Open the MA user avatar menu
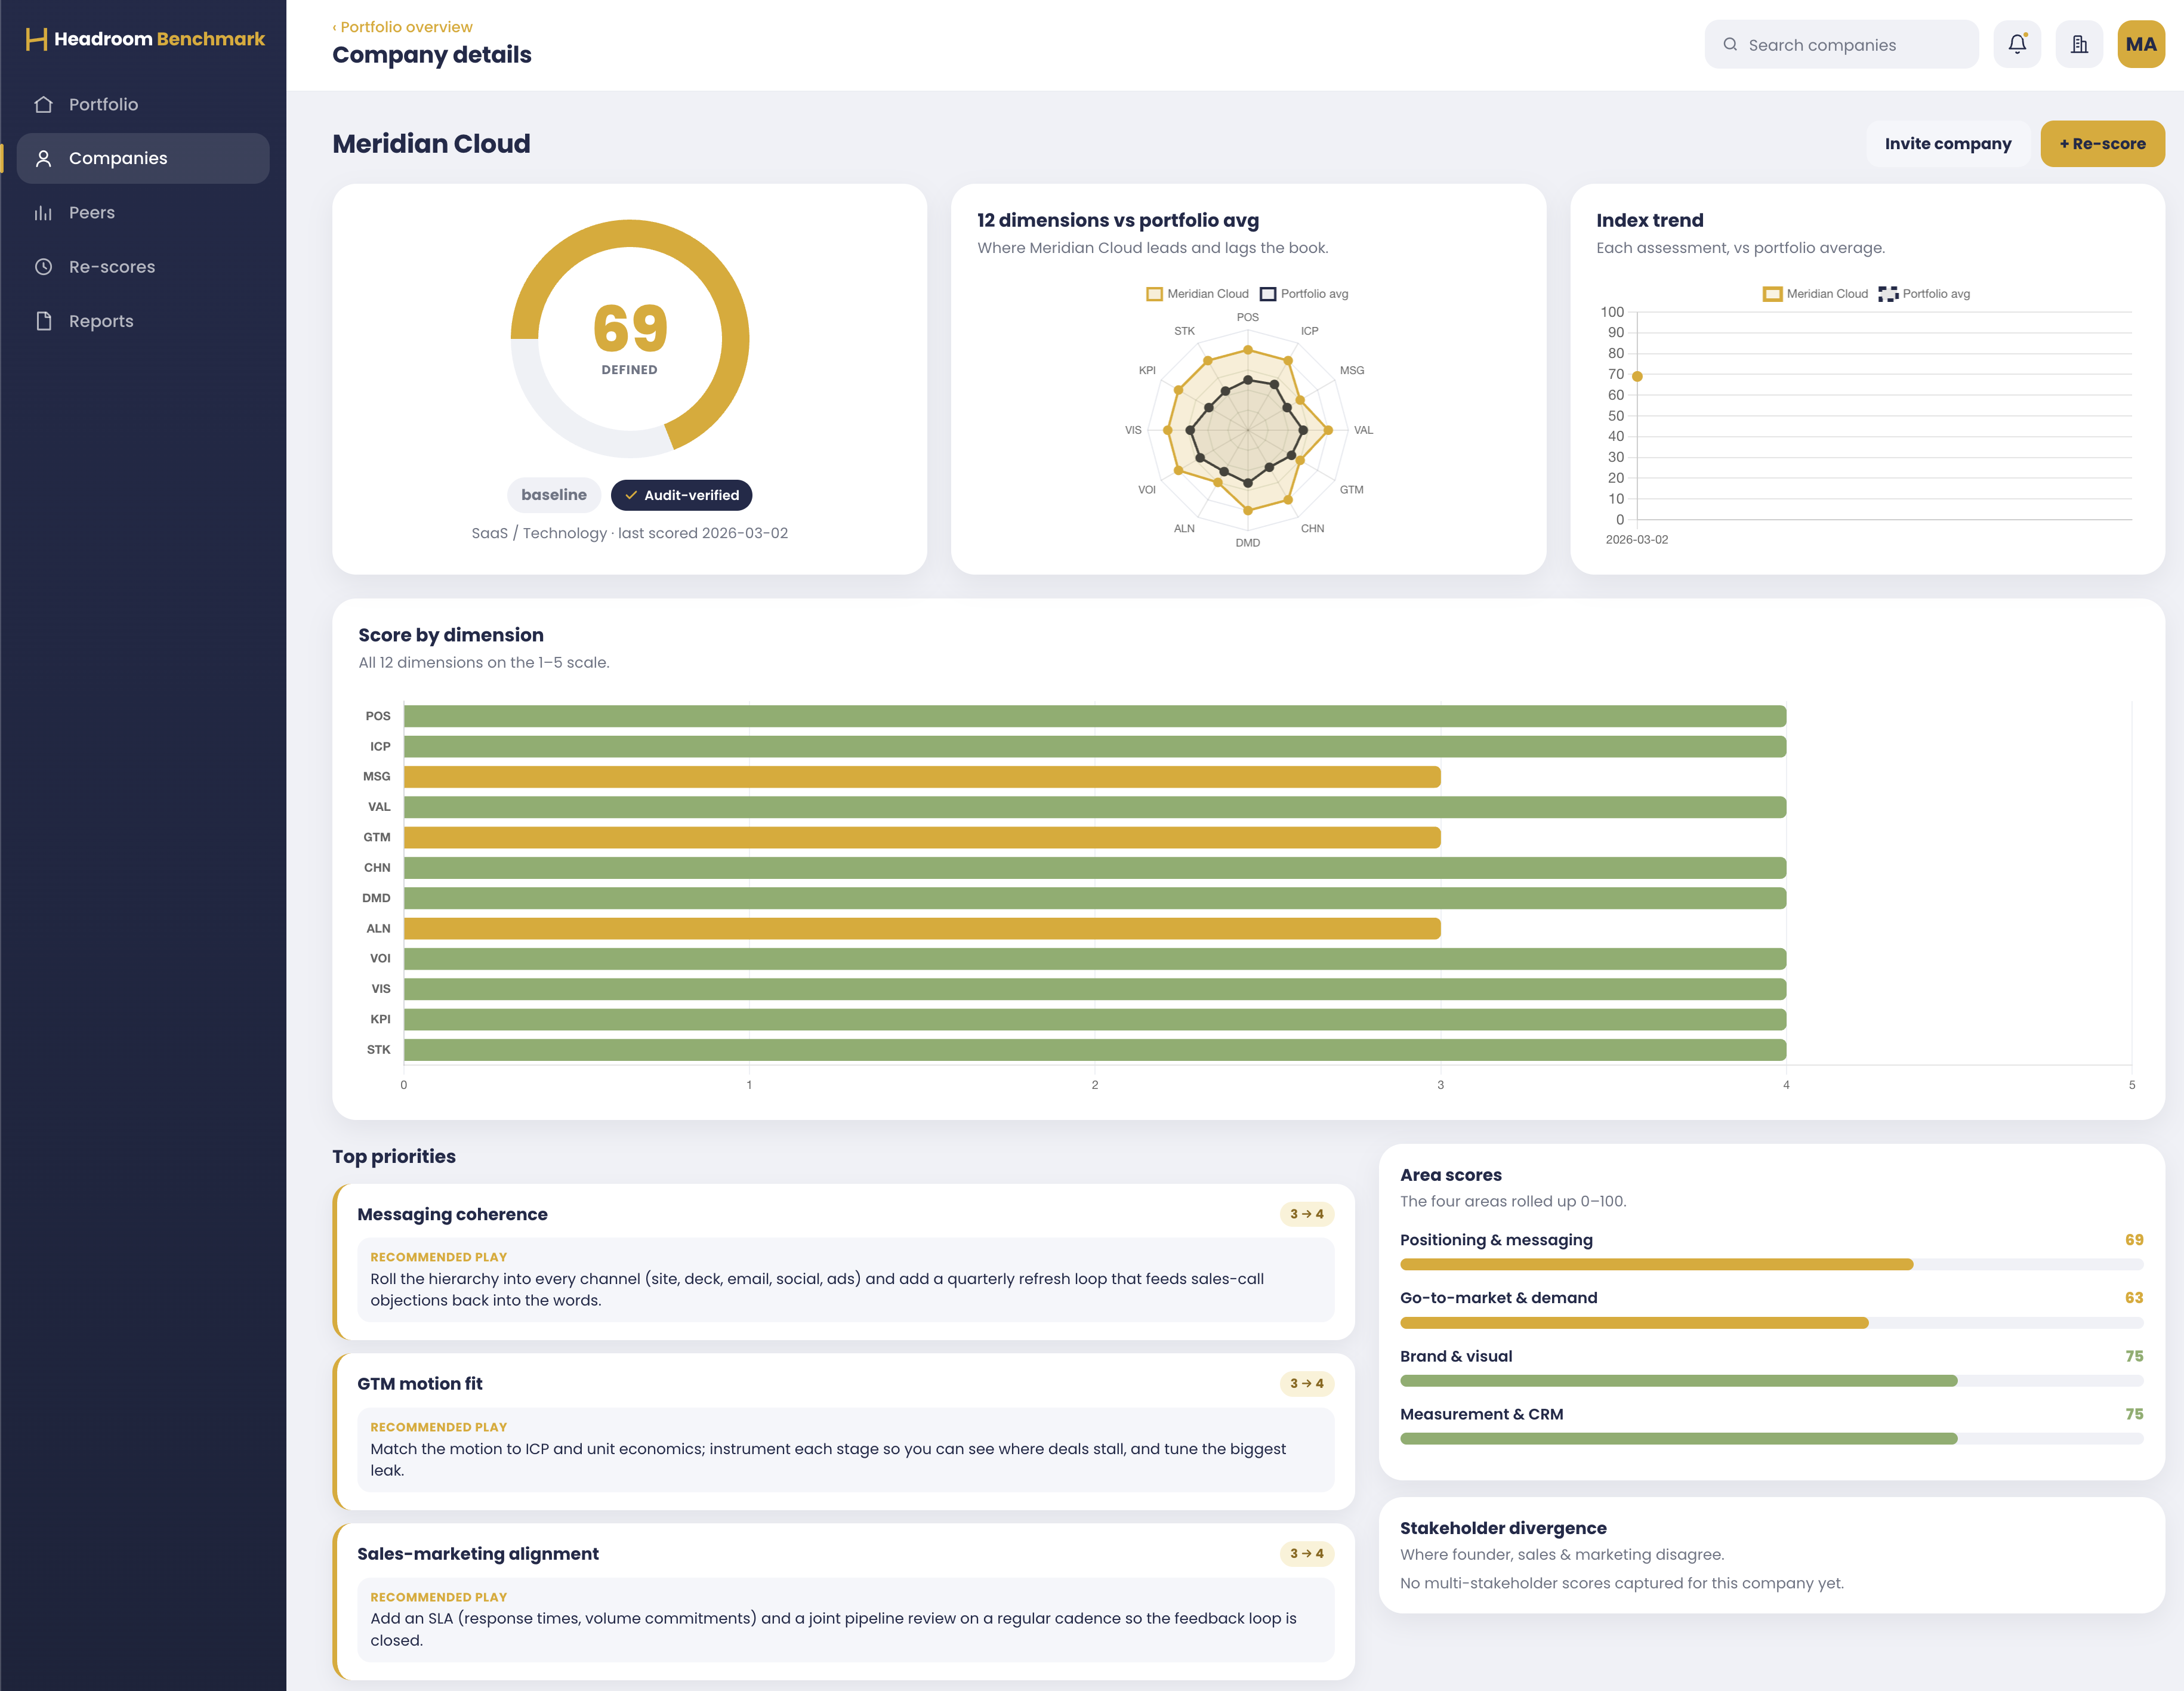The height and width of the screenshot is (1691, 2184). point(2141,44)
